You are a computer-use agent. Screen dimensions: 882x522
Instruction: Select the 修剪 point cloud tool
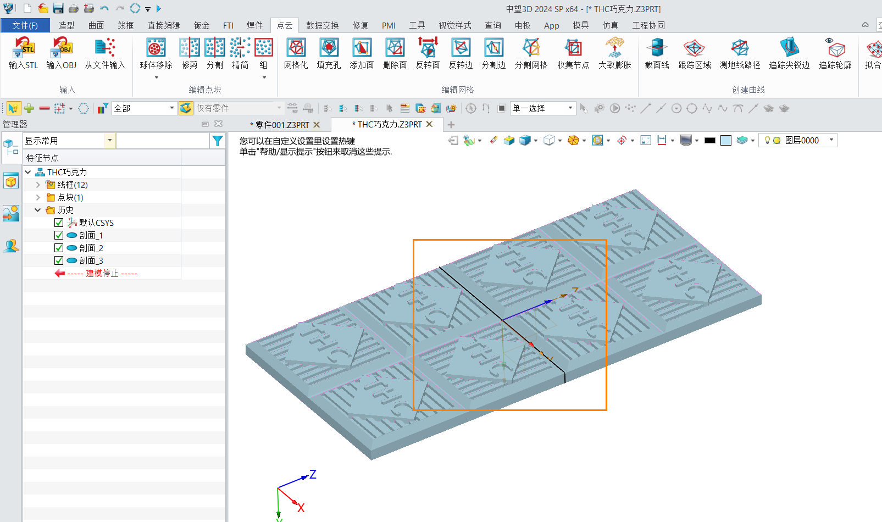coord(190,53)
